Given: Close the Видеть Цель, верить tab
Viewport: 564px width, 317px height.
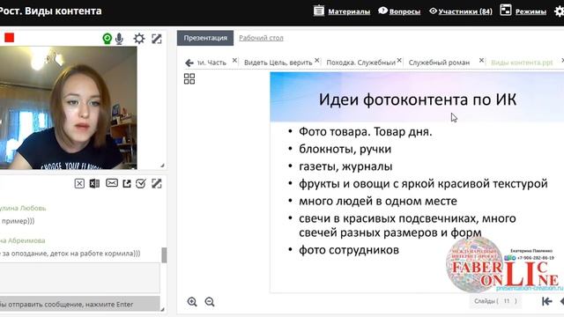Looking at the screenshot, I should (x=317, y=61).
